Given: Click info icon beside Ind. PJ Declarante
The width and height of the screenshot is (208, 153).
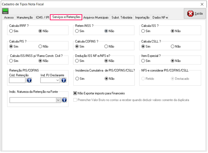Looking at the screenshot, I should (64, 80).
